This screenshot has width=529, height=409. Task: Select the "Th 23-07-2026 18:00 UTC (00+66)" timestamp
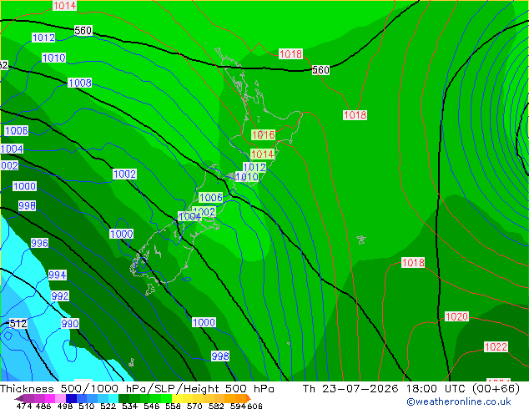[x=411, y=388]
